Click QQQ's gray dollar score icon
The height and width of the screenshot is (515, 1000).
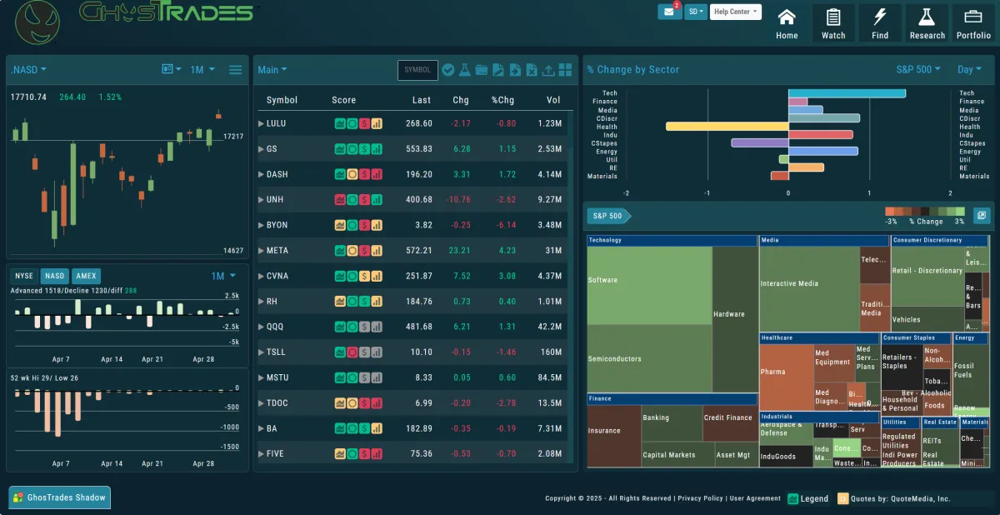[x=364, y=327]
